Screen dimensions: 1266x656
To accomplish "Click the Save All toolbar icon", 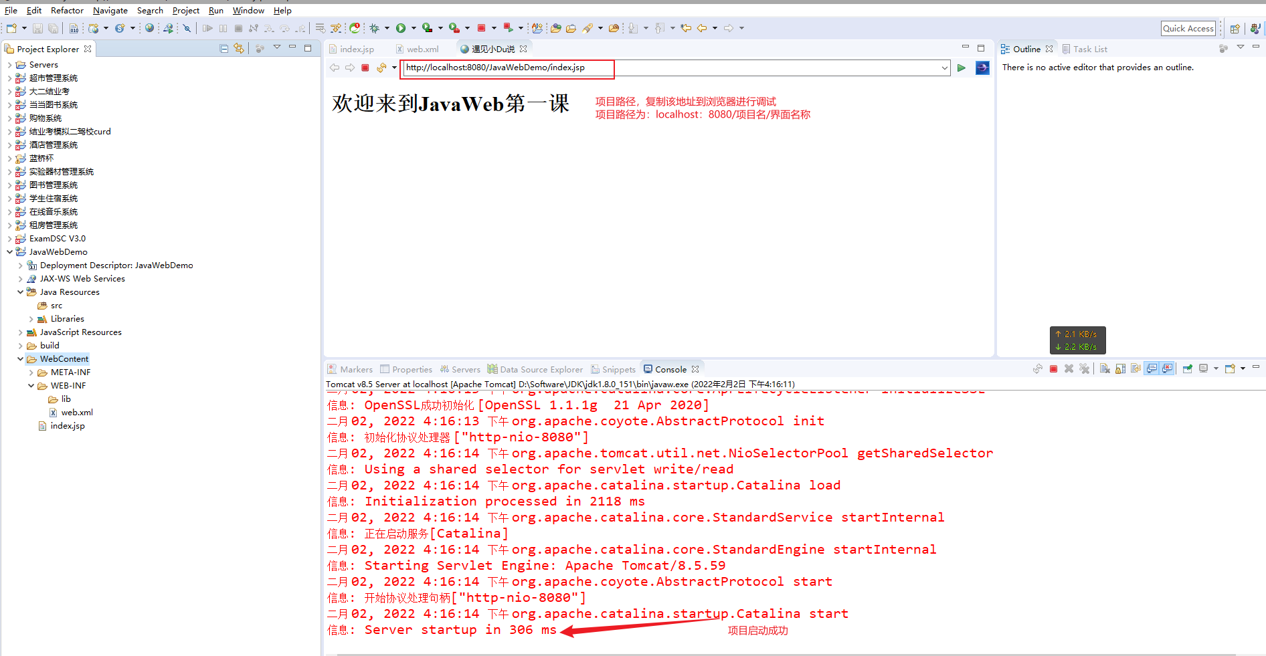I will pos(53,28).
